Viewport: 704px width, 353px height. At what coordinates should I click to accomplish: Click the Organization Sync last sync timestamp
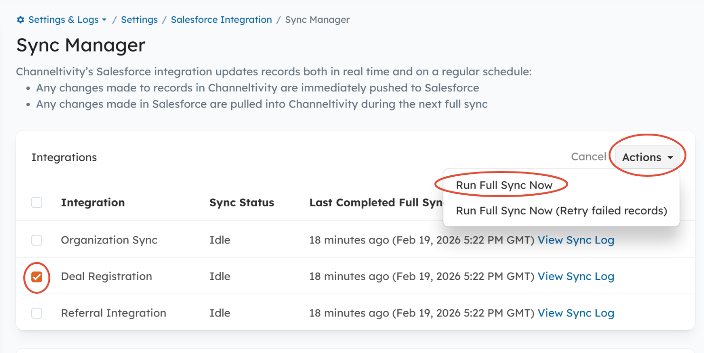[x=422, y=240]
